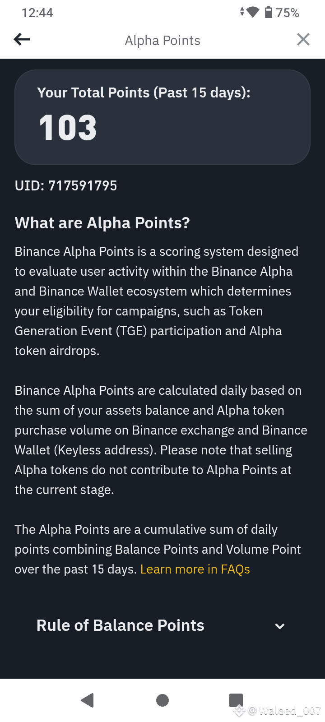
Task: Select the UID 717591795 text
Action: tap(66, 185)
